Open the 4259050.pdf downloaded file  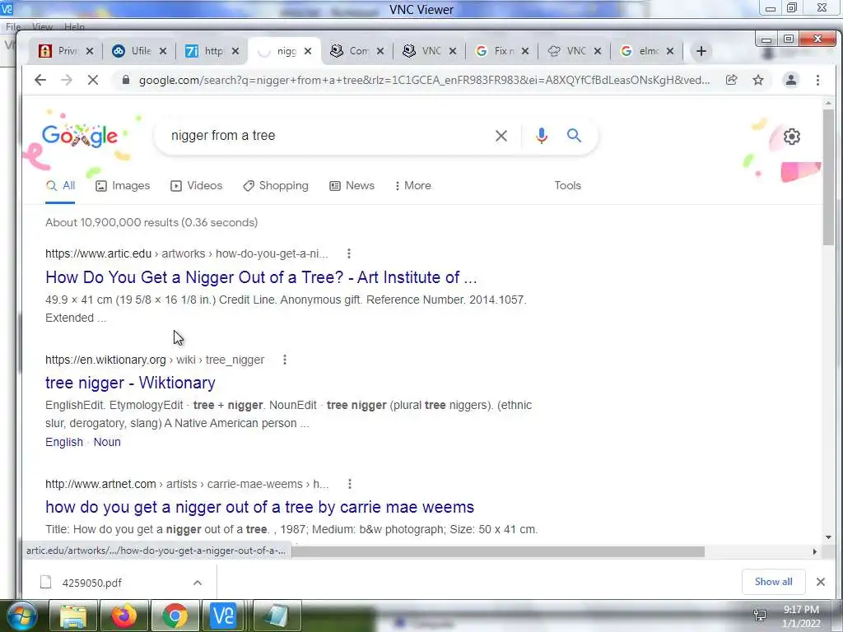pyautogui.click(x=92, y=583)
